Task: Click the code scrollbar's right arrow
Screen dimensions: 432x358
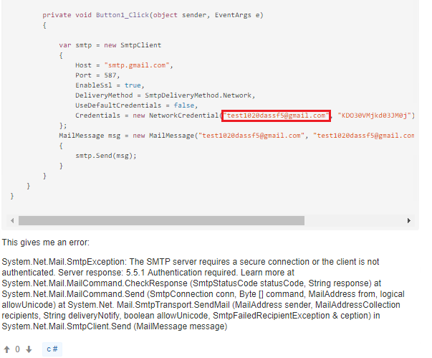Action: [x=408, y=220]
